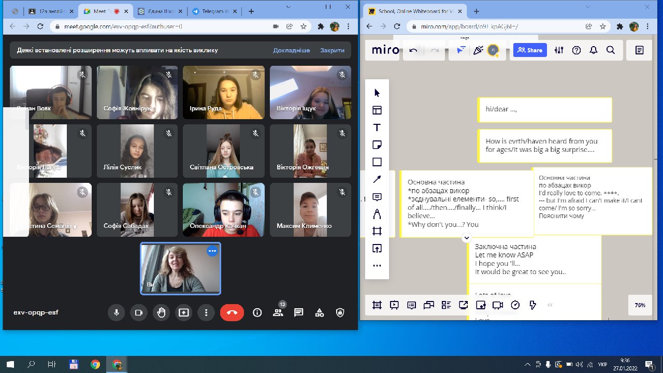Open the Miro templates tool

[377, 110]
